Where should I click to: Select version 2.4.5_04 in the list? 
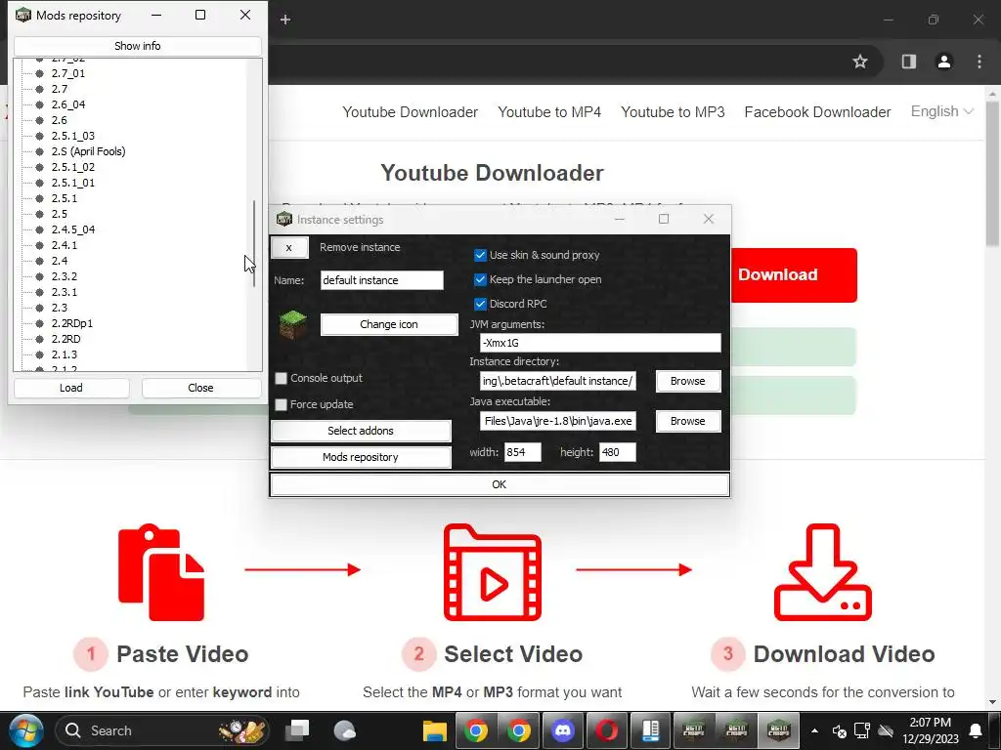(x=73, y=229)
